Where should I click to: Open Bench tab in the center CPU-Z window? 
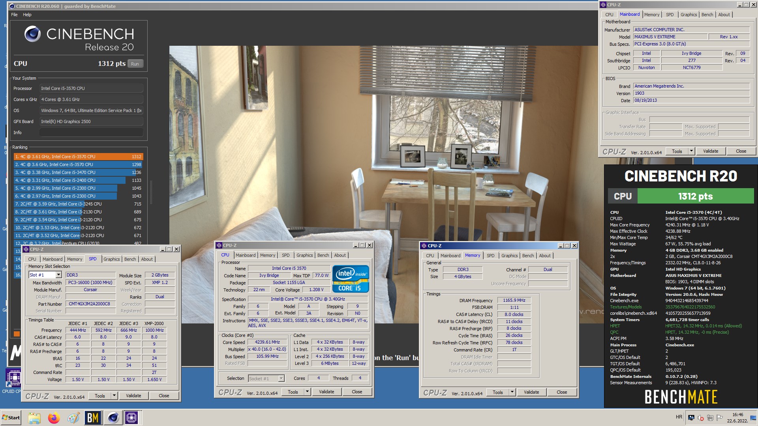coord(323,255)
